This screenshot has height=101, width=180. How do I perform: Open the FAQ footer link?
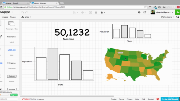point(143,99)
